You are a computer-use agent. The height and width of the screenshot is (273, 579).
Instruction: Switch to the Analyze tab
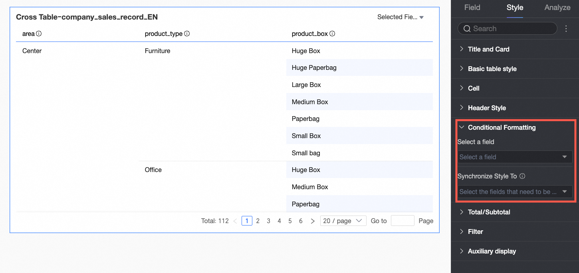pyautogui.click(x=557, y=8)
